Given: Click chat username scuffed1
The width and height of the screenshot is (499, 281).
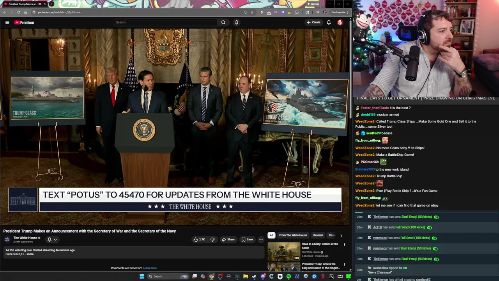Looking at the screenshot, I should tap(373, 133).
